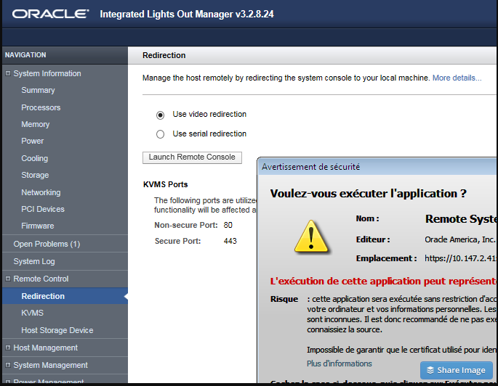
Task: Open Host Storage Device page
Action: (57, 330)
